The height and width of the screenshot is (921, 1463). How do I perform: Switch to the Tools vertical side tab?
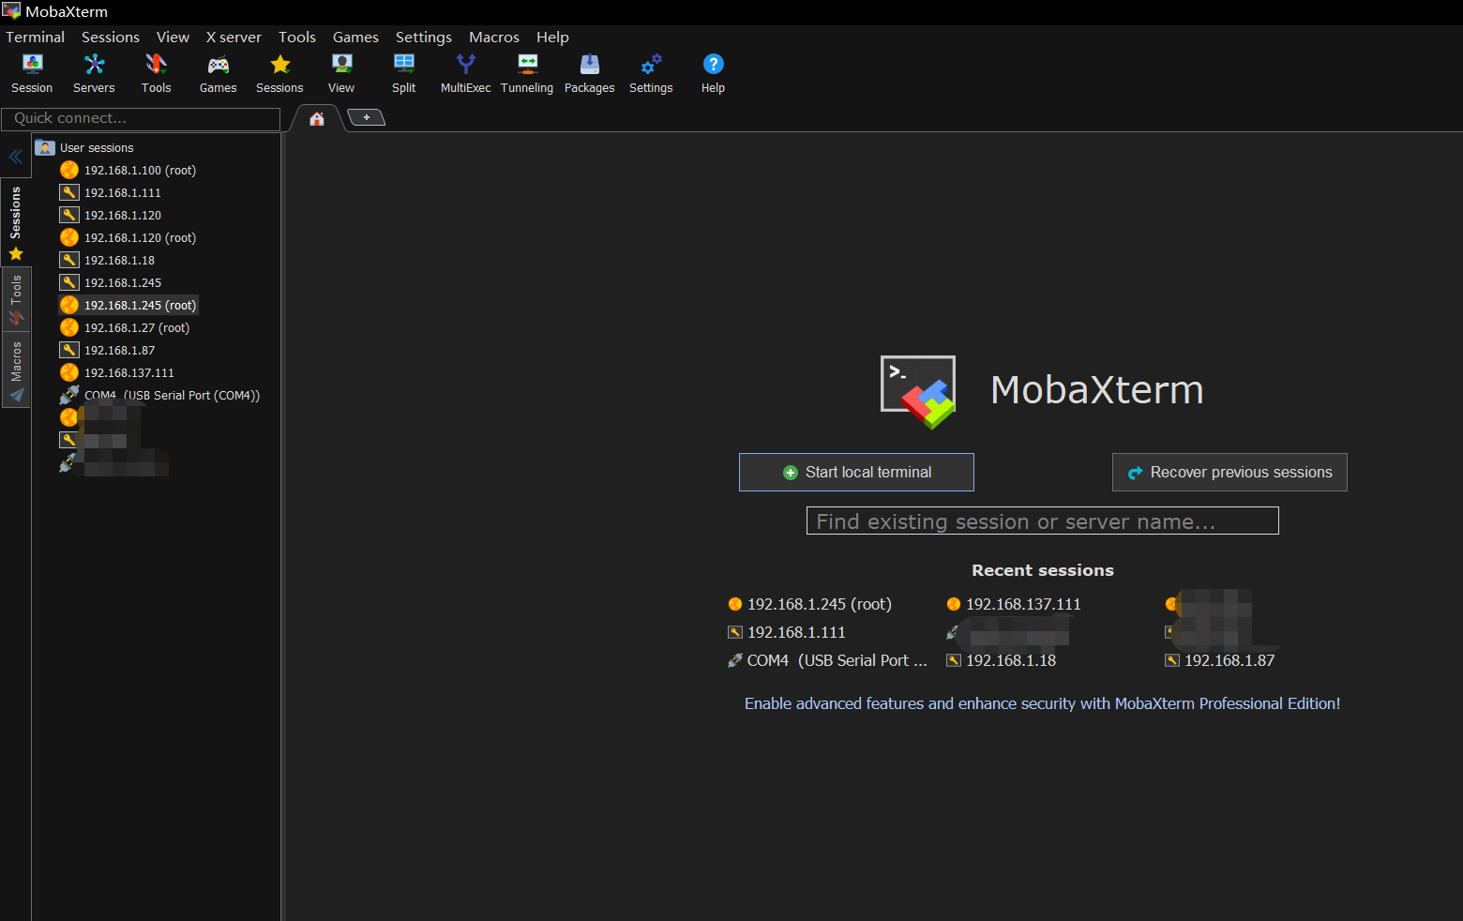click(16, 299)
